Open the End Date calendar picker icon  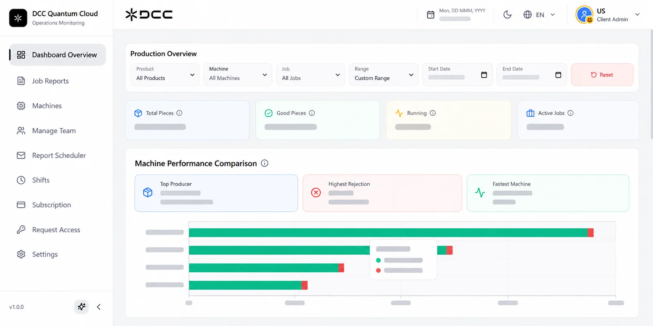[558, 75]
